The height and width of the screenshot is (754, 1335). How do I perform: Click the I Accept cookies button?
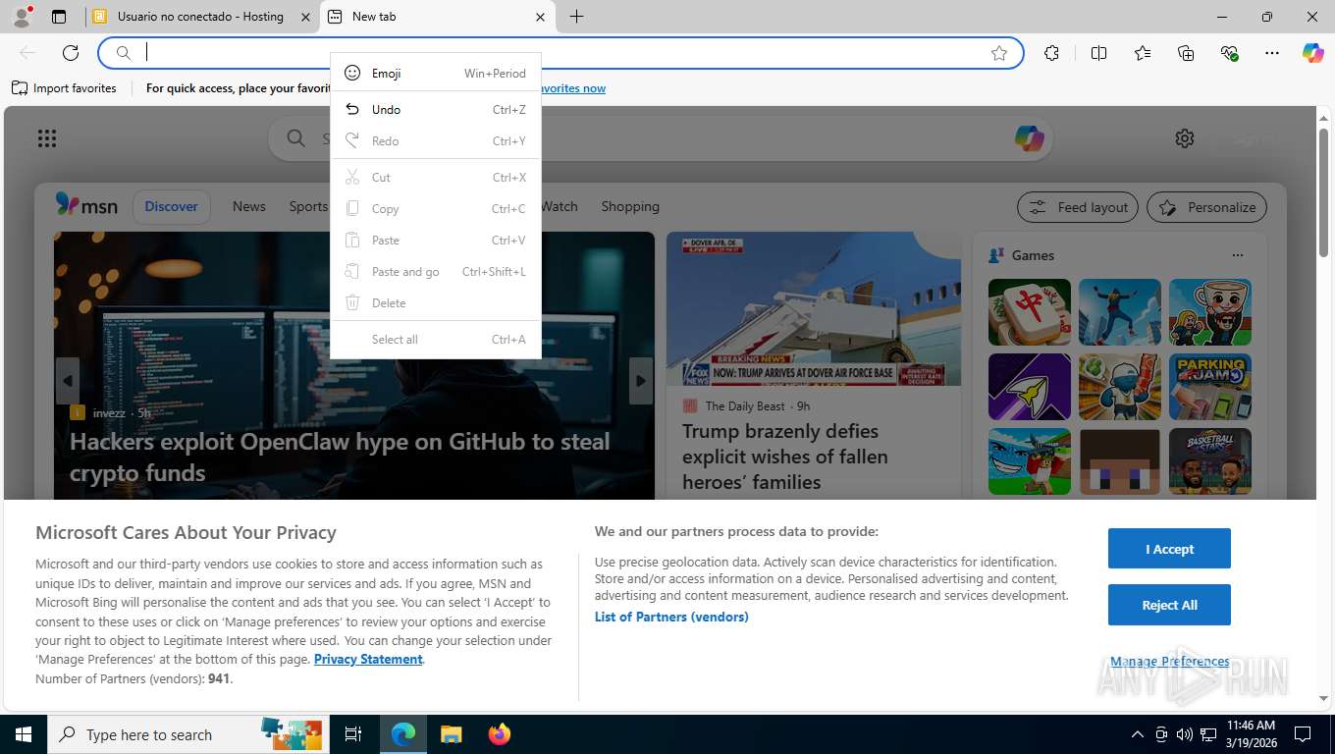point(1169,549)
